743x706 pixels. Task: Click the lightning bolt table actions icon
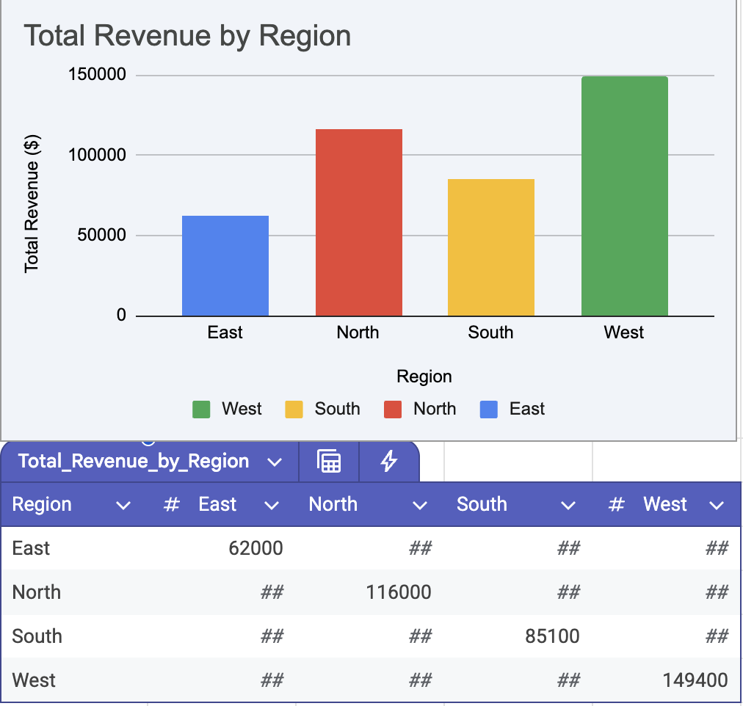pyautogui.click(x=389, y=461)
